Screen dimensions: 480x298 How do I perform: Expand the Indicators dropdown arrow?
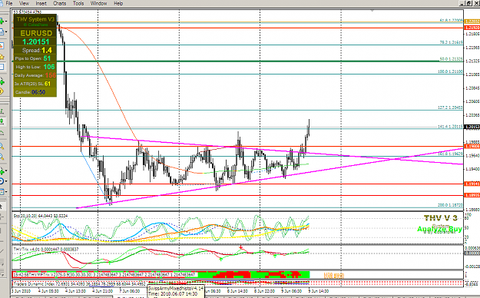pos(6,171)
